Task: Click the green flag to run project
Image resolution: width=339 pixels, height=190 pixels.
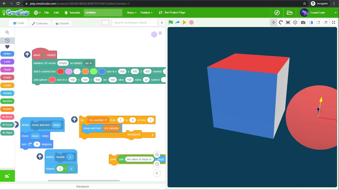Action: [171, 22]
